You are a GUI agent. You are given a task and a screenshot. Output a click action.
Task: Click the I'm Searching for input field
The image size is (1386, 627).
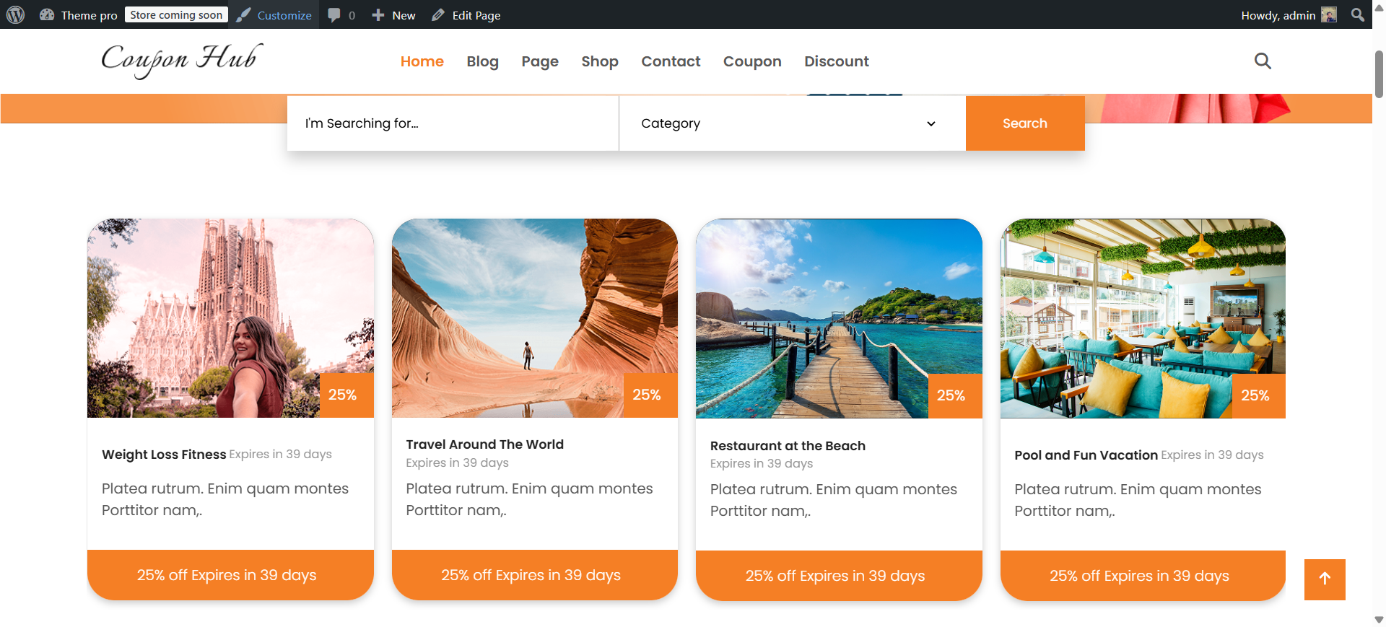pos(452,123)
